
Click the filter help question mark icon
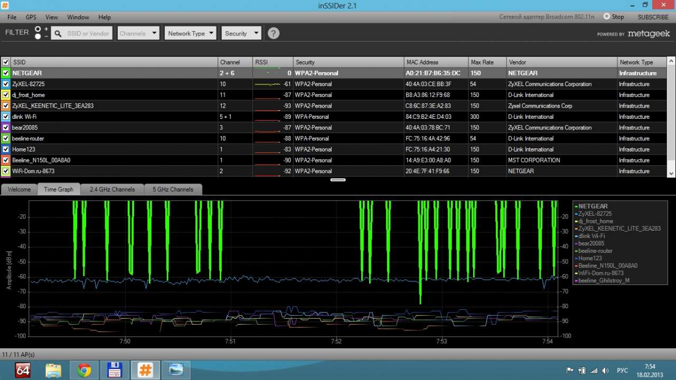(x=273, y=33)
